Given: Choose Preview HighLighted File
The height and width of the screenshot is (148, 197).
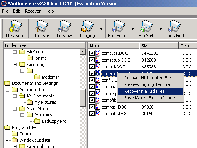Looking at the screenshot, I should click(x=151, y=84).
